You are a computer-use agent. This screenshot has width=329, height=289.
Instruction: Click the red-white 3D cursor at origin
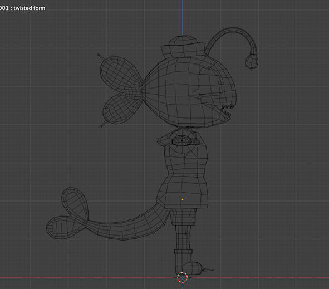tap(183, 277)
